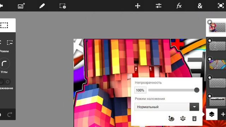This screenshot has width=226, height=127.
Task: Select the bottom Minecraft logo layer thumbnail
Action: pos(218,102)
